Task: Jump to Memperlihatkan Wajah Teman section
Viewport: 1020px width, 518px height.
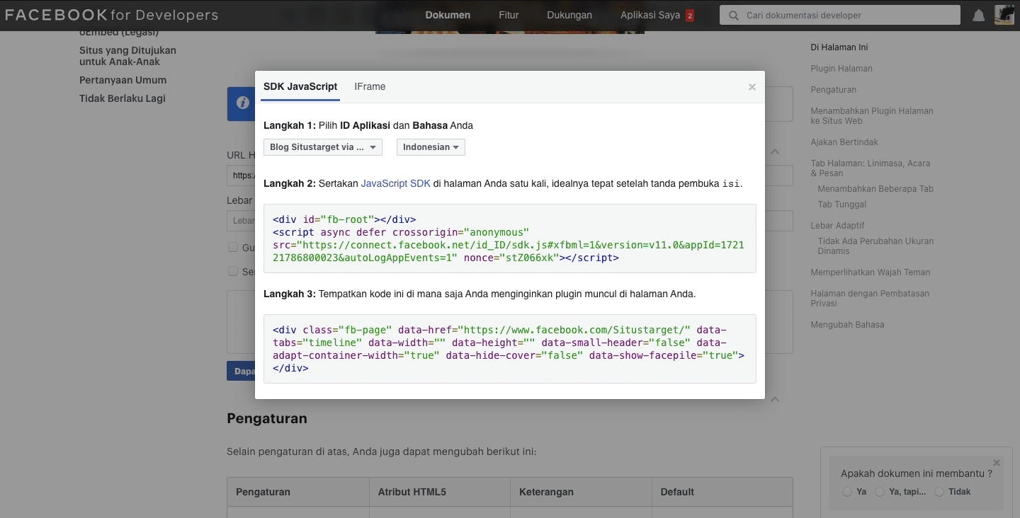Action: pyautogui.click(x=871, y=272)
